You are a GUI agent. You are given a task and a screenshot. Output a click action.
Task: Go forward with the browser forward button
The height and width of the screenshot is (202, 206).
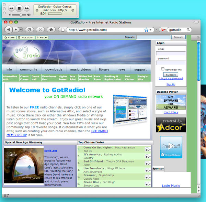[x=16, y=30]
